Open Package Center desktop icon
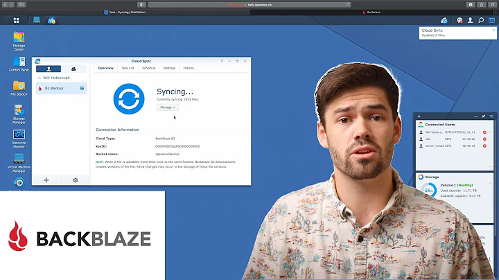This screenshot has height=280, width=499. click(19, 41)
